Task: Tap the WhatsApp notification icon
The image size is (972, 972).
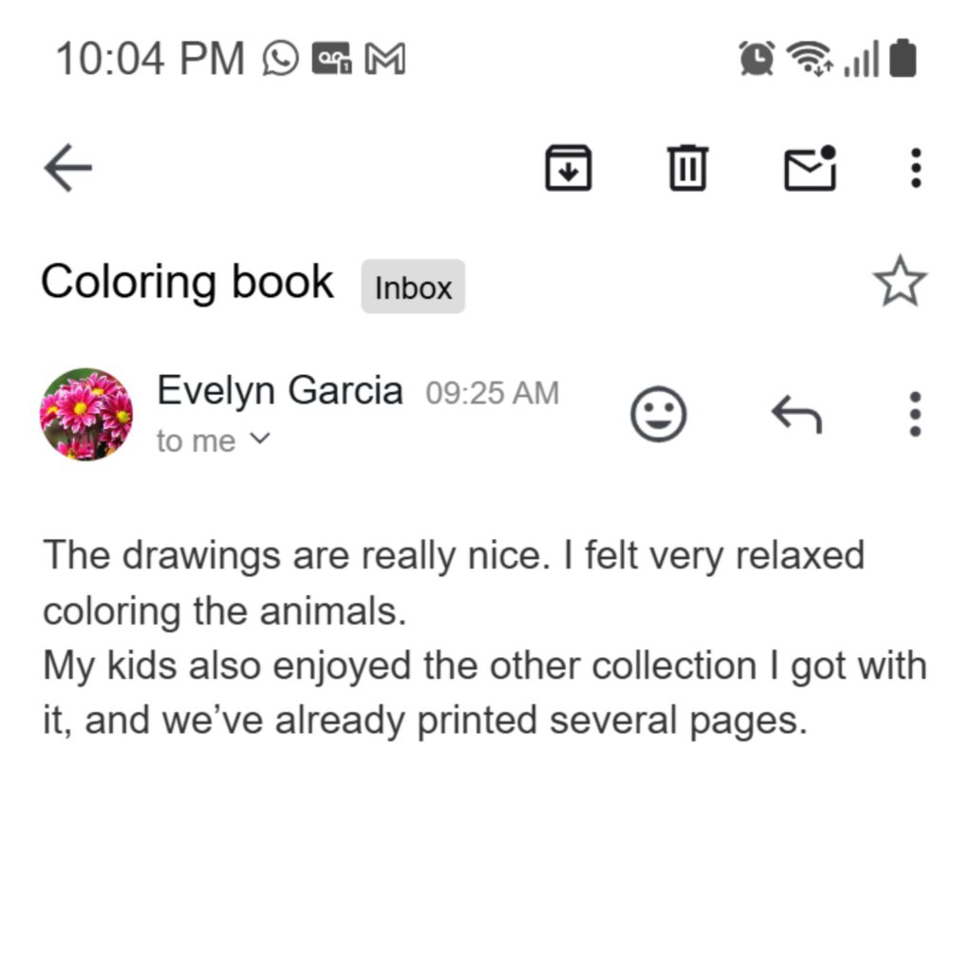Action: coord(280,59)
